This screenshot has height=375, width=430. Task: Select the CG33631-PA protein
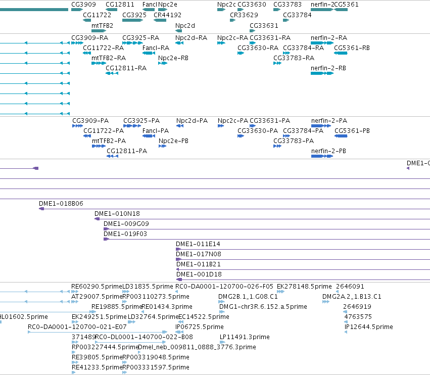click(x=253, y=126)
